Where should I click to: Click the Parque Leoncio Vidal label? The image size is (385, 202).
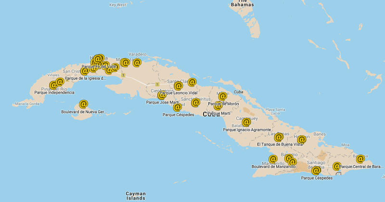[179, 93]
